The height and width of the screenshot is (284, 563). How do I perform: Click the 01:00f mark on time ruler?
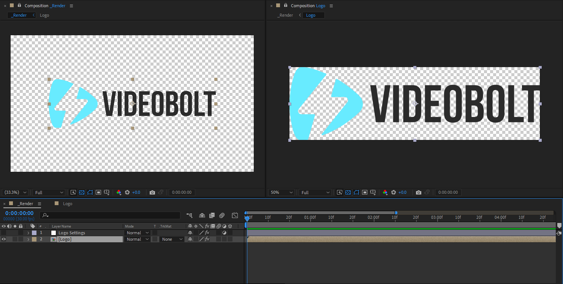click(310, 218)
